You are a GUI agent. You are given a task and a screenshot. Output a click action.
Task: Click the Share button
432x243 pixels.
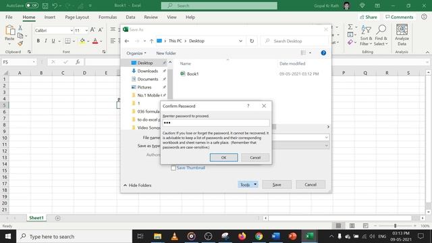(369, 17)
